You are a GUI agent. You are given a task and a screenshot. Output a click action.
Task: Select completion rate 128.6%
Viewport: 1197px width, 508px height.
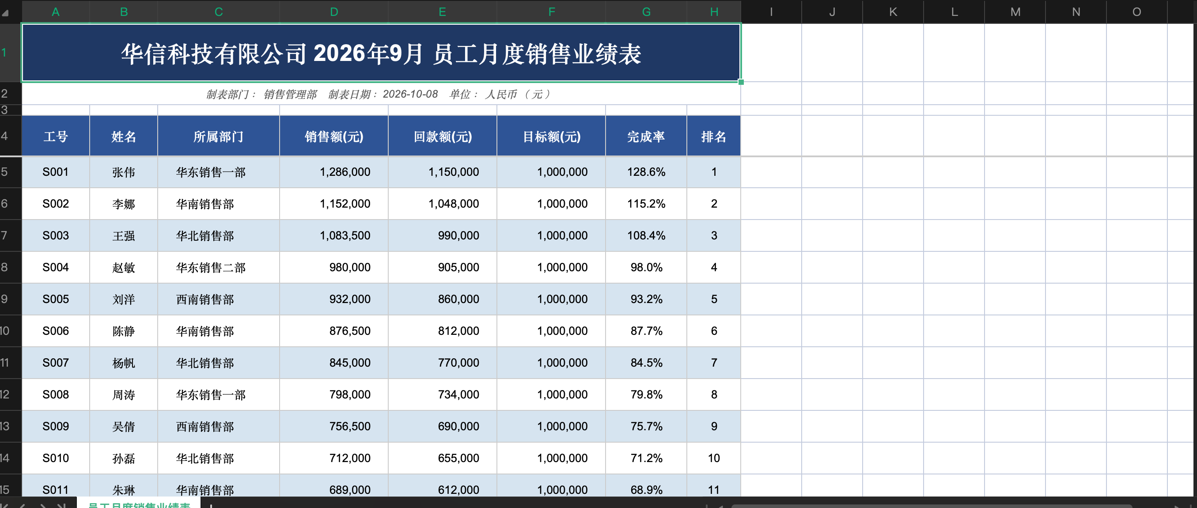pyautogui.click(x=646, y=172)
